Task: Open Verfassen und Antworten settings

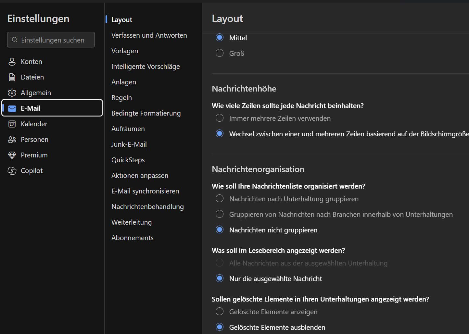Action: coord(149,35)
